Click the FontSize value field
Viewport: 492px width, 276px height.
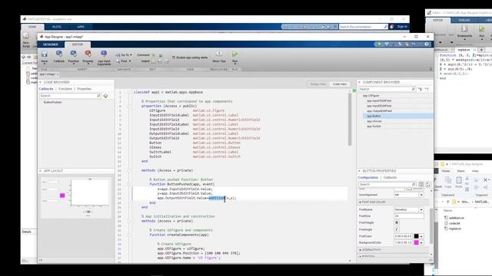click(x=408, y=216)
